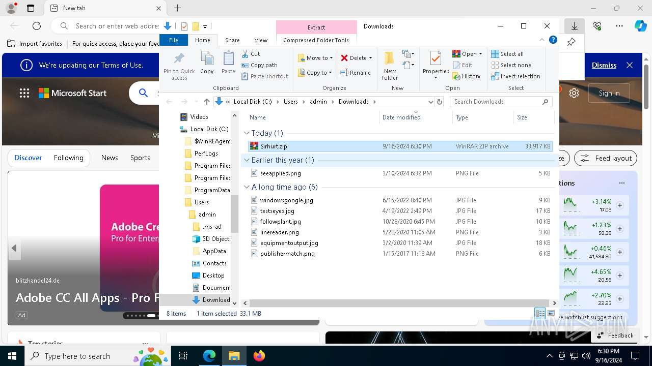Open Explorer Help question mark icon
652x366 pixels.
pyautogui.click(x=553, y=40)
